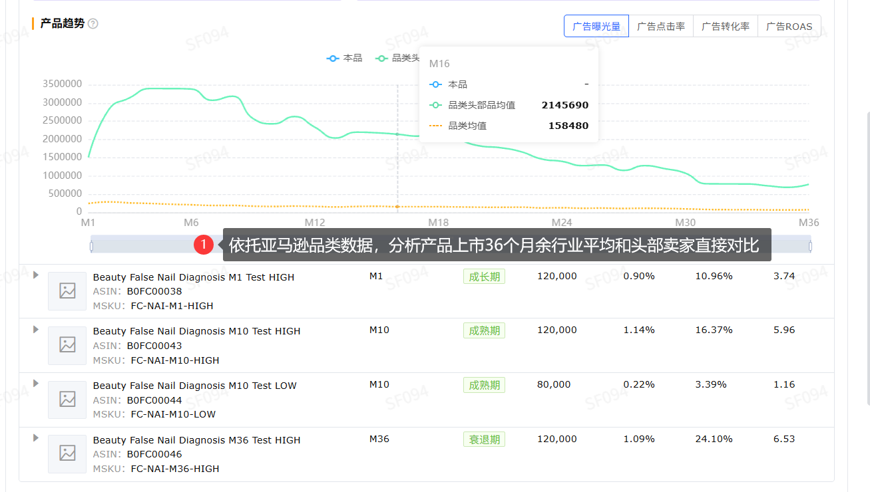
Task: Click the 24.10% conversion rate value
Action: tap(714, 439)
